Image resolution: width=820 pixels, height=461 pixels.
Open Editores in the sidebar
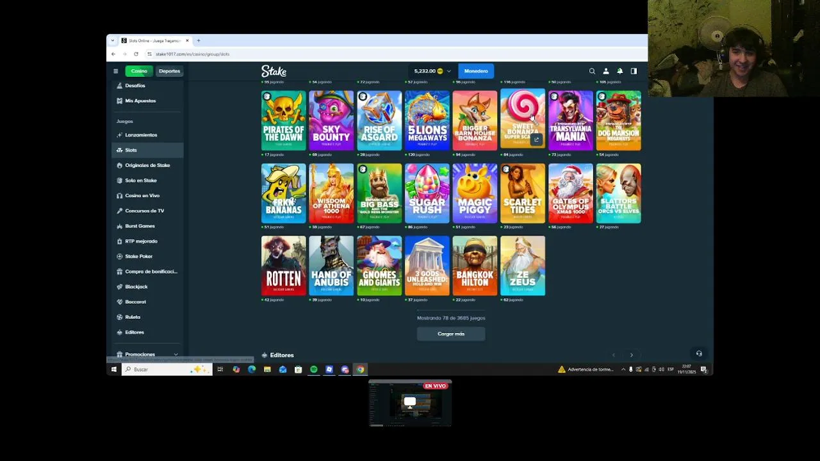148,332
